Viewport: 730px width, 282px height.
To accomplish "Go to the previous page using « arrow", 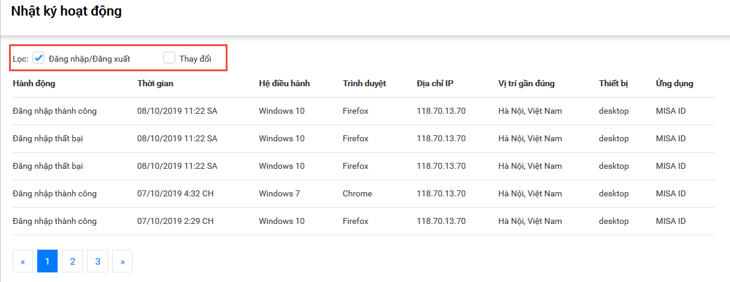I will coord(23,261).
